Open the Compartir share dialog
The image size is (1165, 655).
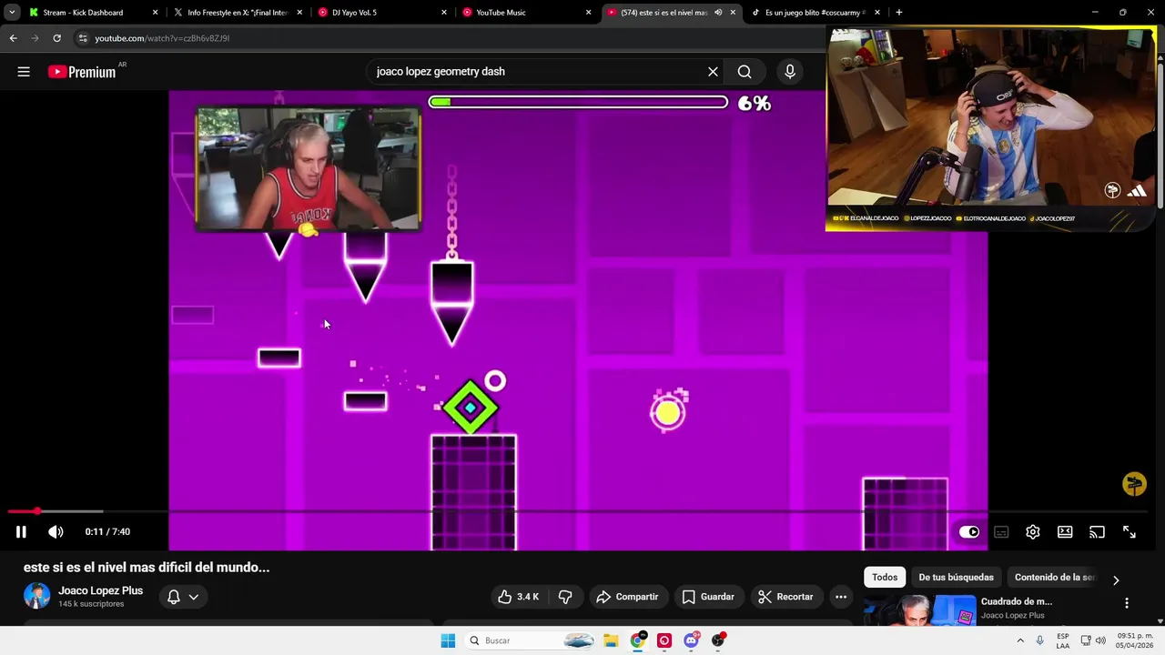[627, 597]
